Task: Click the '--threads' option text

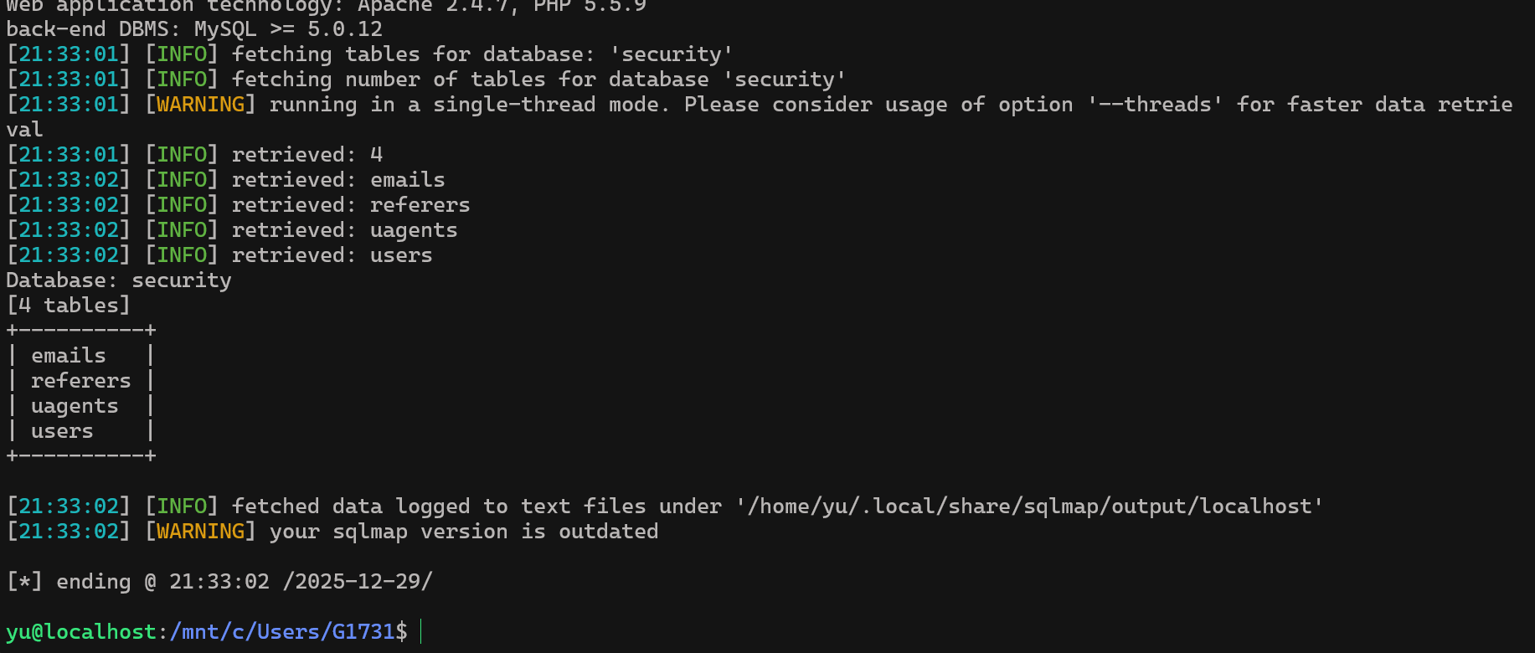Action: (x=1155, y=105)
